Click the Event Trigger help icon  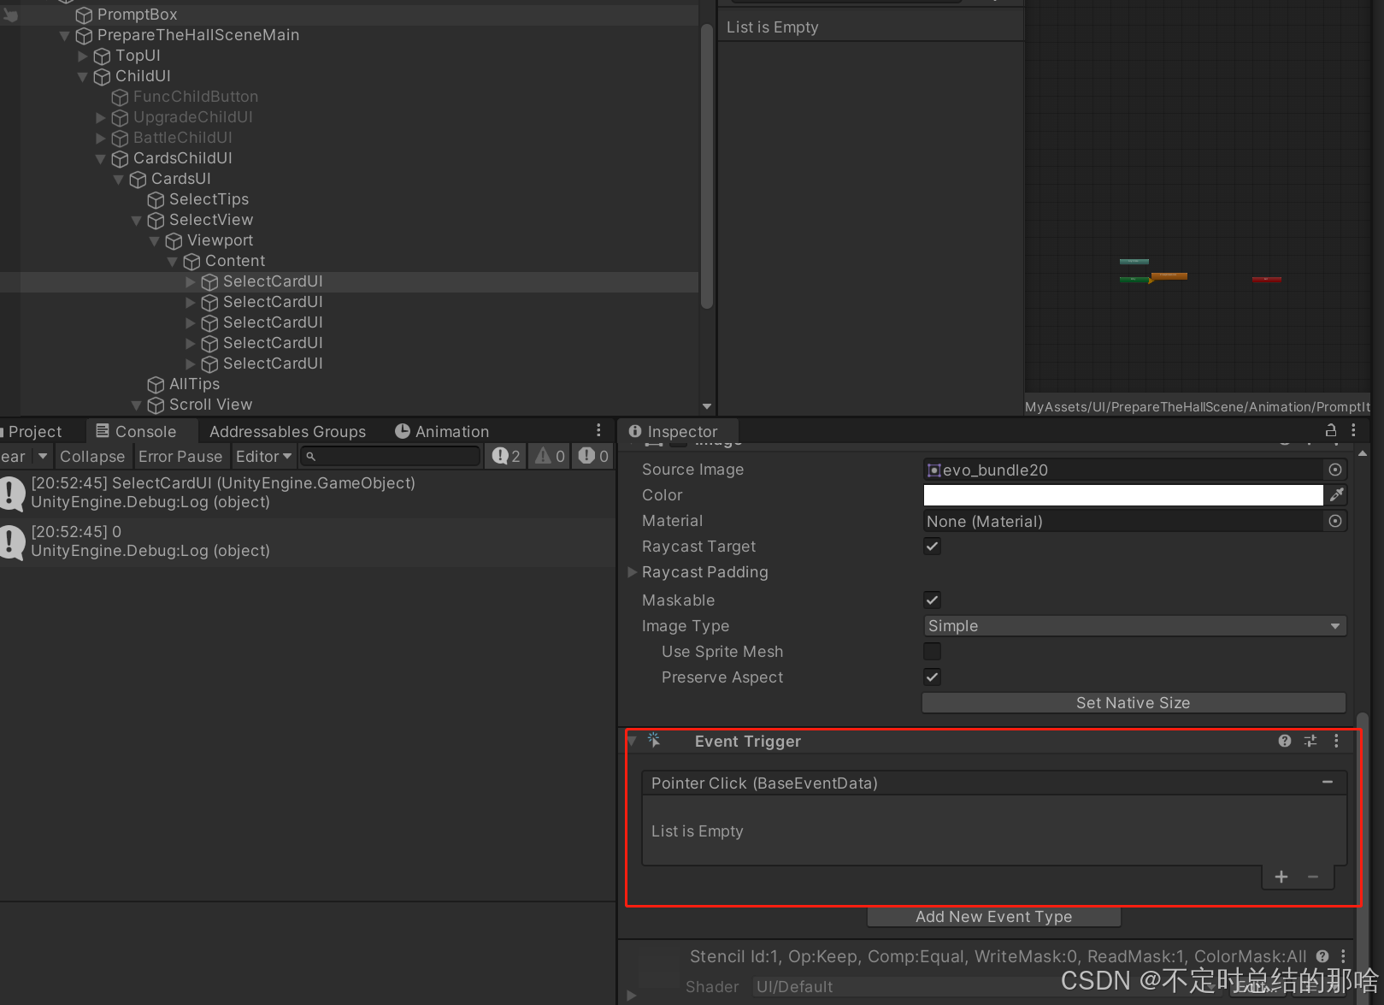[x=1284, y=741]
